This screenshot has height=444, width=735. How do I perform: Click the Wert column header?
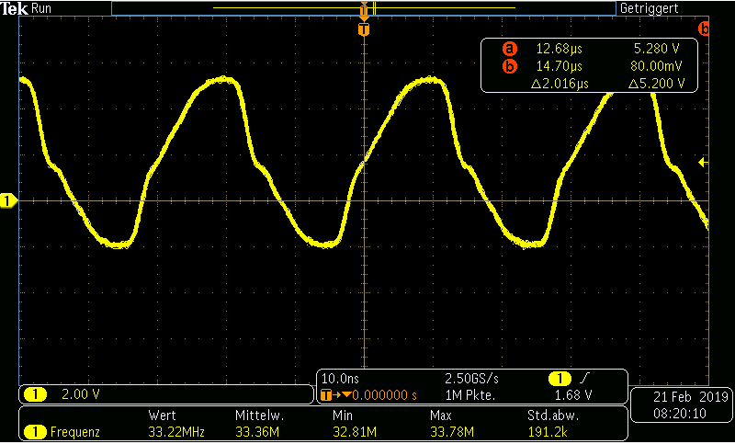tap(163, 416)
